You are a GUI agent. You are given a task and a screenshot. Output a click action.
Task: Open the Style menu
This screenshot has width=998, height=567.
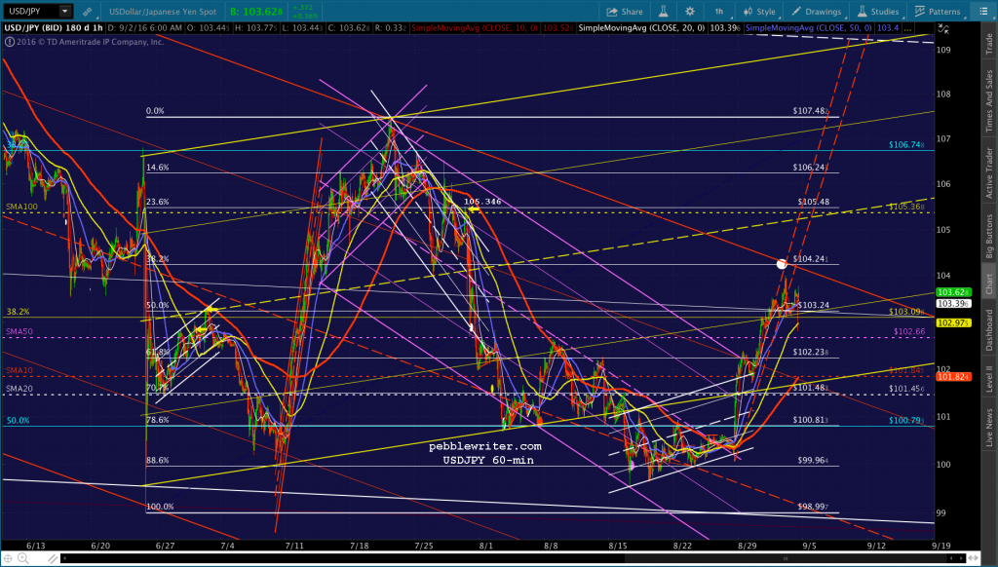(759, 12)
